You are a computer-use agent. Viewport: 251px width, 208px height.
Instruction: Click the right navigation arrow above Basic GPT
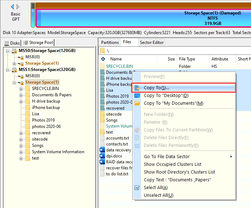coord(19,7)
